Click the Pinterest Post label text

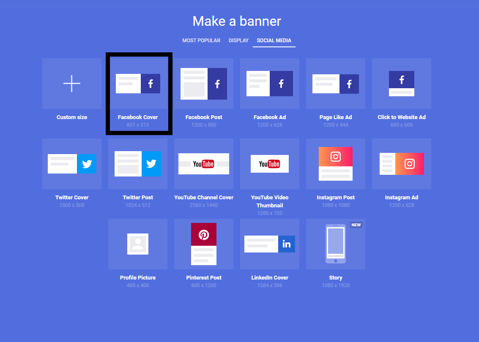[204, 278]
